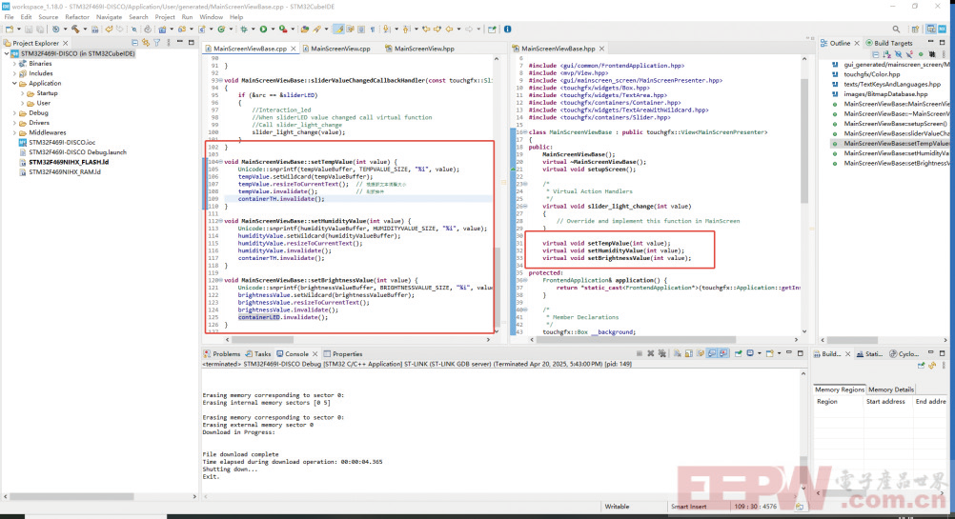Remove all terminated launches in Console
This screenshot has height=519, width=955.
point(662,353)
